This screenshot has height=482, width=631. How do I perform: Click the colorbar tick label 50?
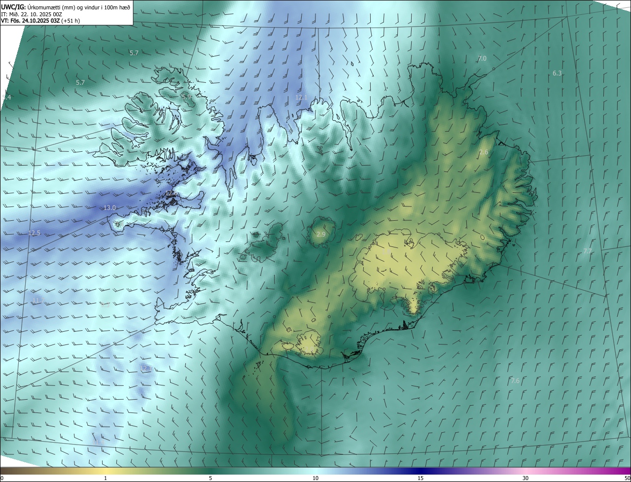coord(627,478)
